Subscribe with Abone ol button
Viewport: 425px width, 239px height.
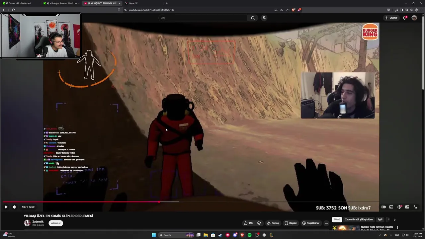pyautogui.click(x=56, y=223)
